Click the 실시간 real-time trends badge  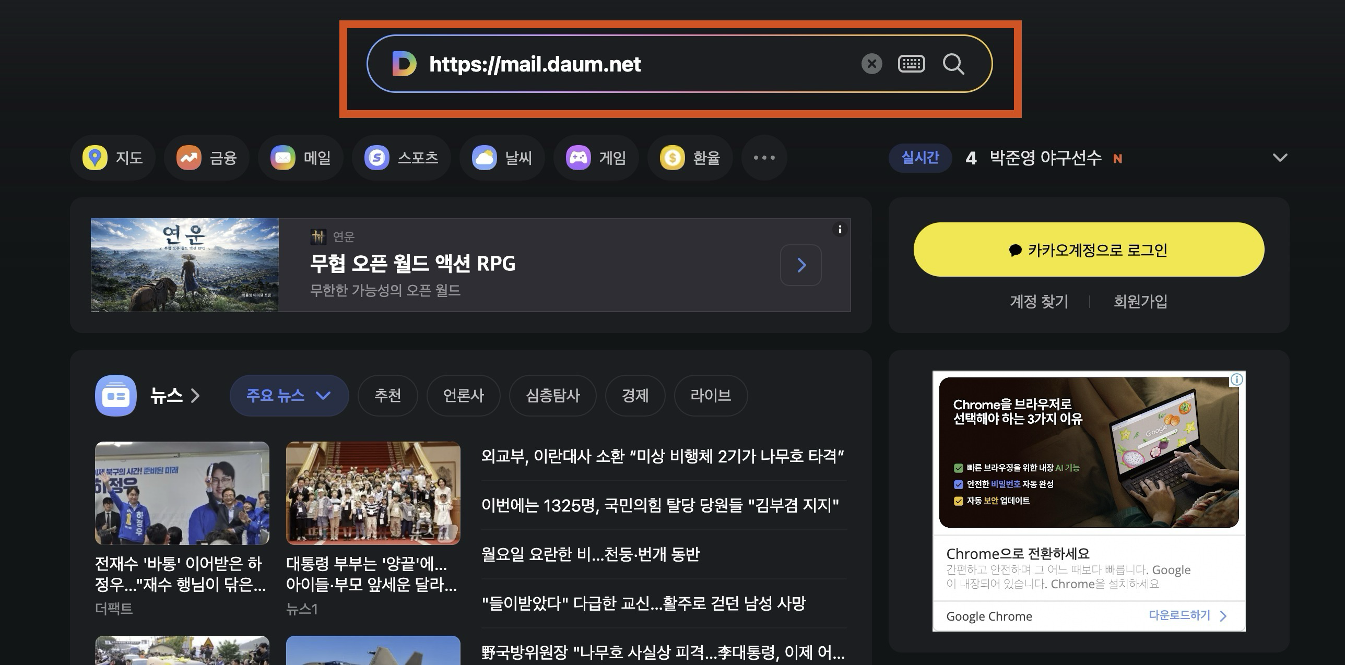[x=920, y=158]
